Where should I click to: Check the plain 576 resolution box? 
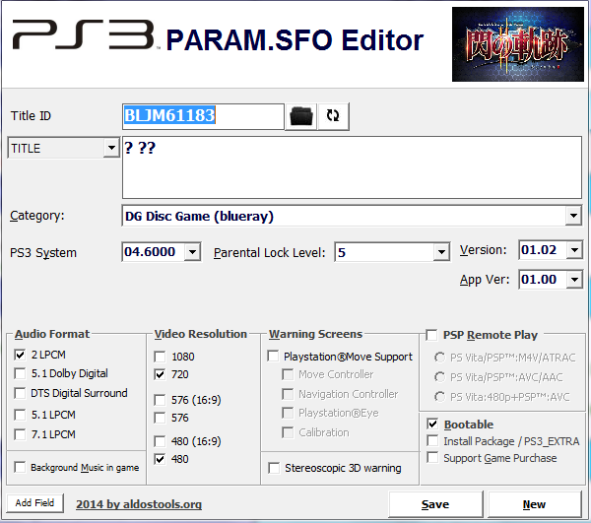pos(160,418)
